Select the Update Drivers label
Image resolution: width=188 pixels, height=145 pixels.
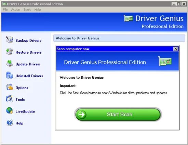(28, 64)
